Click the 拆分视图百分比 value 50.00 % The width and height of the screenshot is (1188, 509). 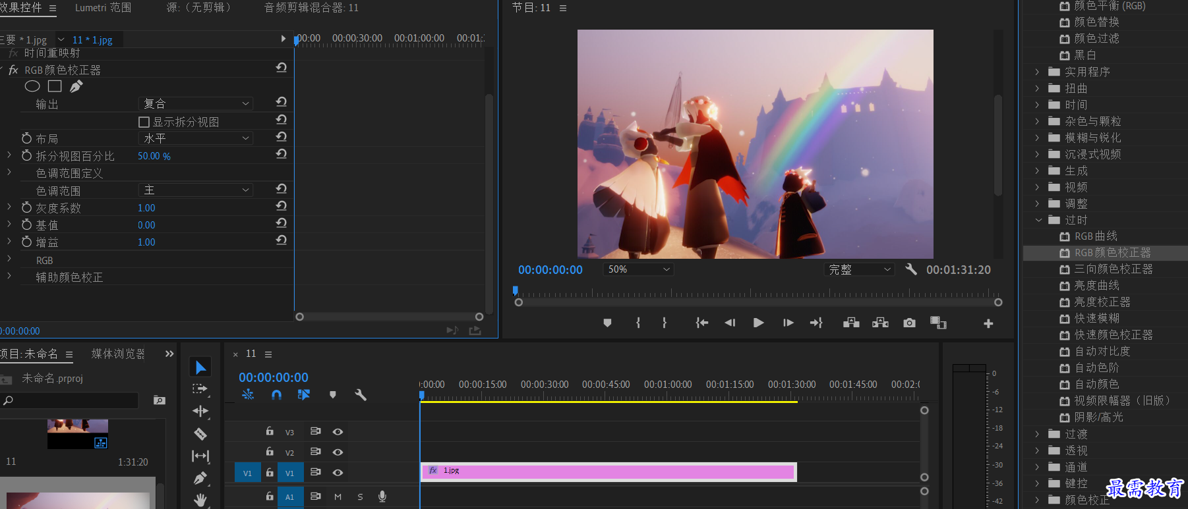[154, 156]
